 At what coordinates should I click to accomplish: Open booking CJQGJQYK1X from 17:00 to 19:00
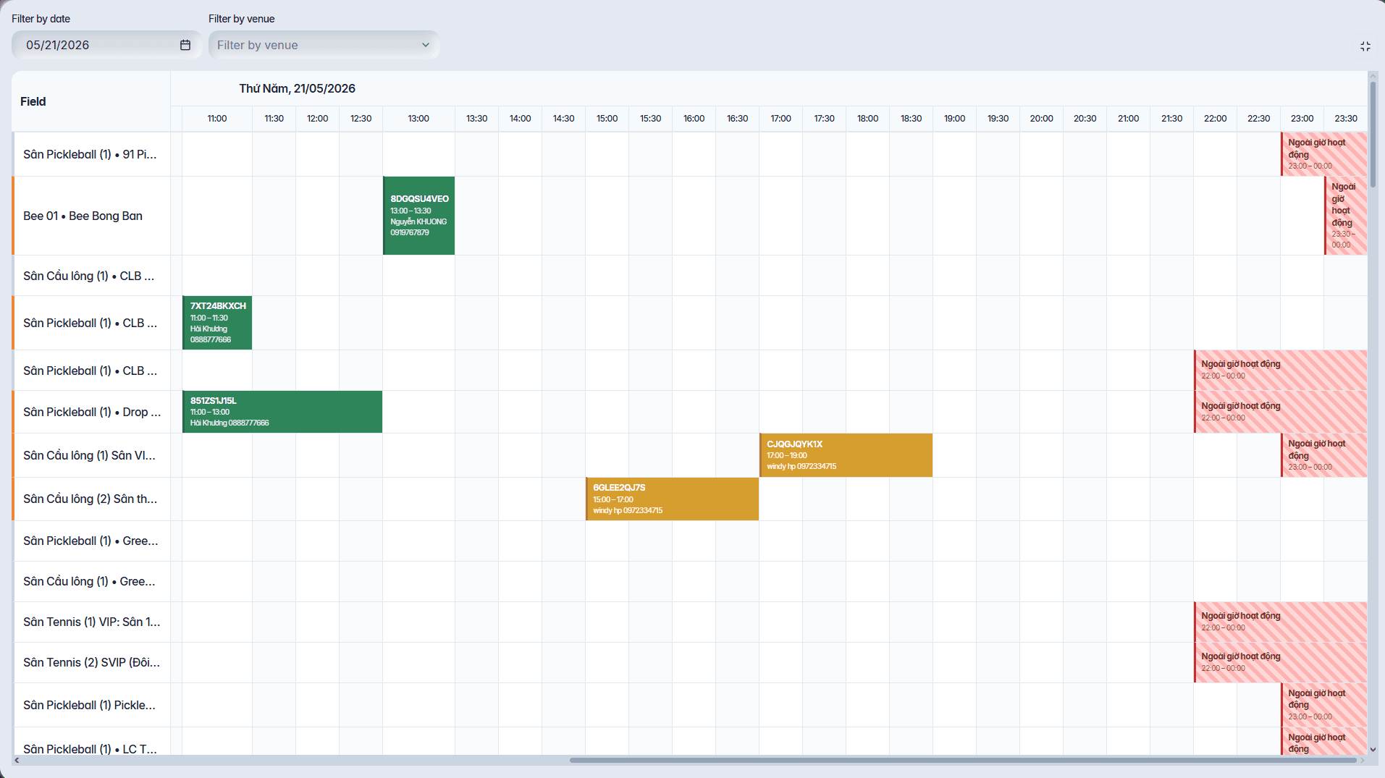(846, 455)
